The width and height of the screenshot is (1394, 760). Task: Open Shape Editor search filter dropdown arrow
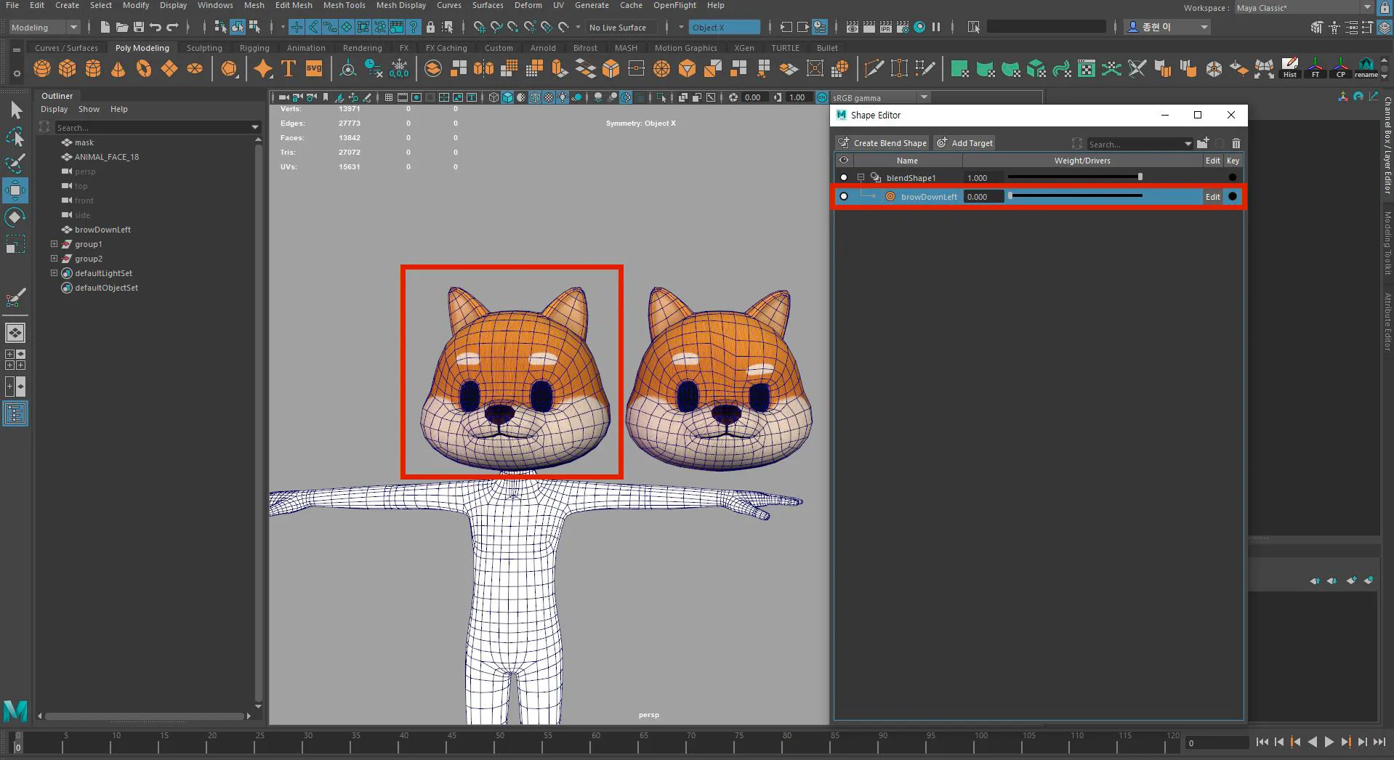pos(1188,144)
